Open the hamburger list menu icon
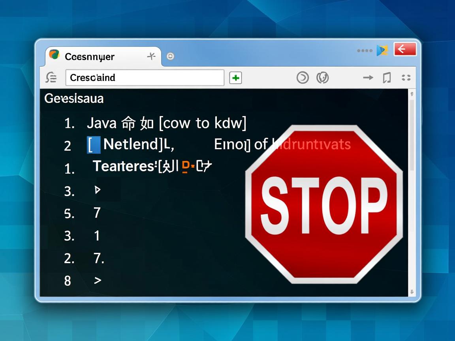 pyautogui.click(x=51, y=77)
